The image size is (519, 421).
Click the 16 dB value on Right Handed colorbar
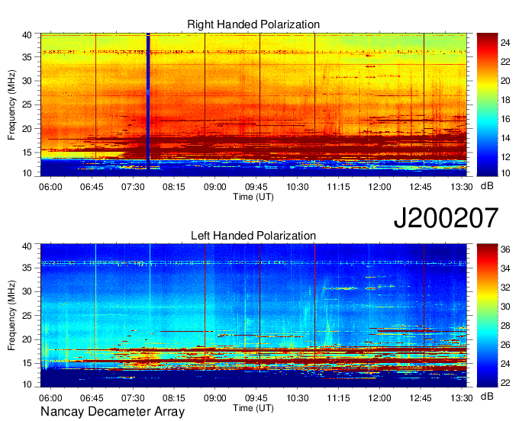[505, 119]
